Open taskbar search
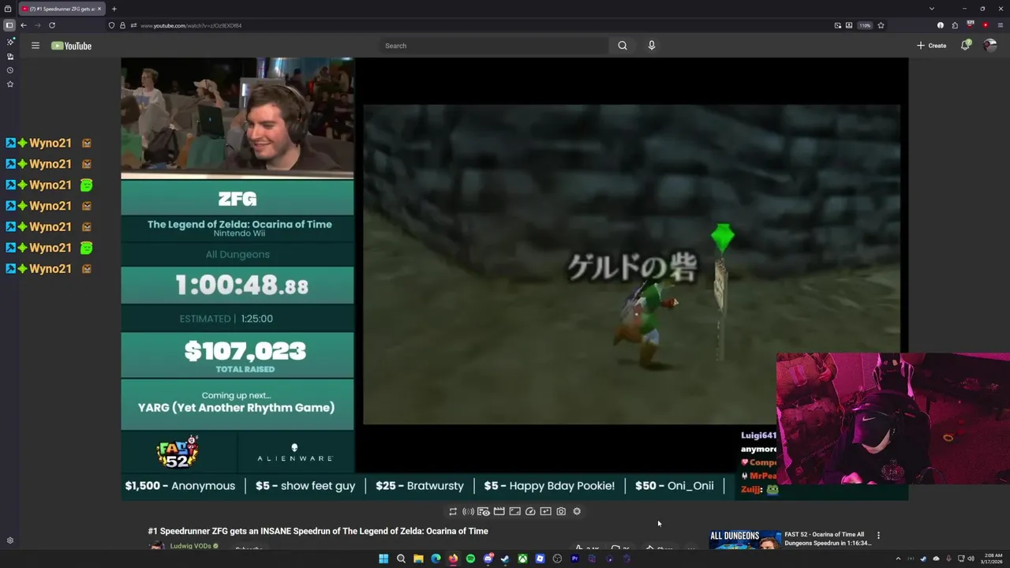Viewport: 1010px width, 568px height. click(x=401, y=559)
